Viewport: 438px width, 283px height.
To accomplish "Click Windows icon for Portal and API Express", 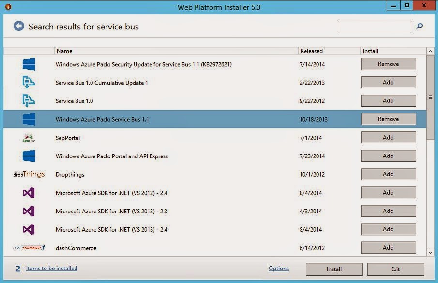I will coord(29,156).
